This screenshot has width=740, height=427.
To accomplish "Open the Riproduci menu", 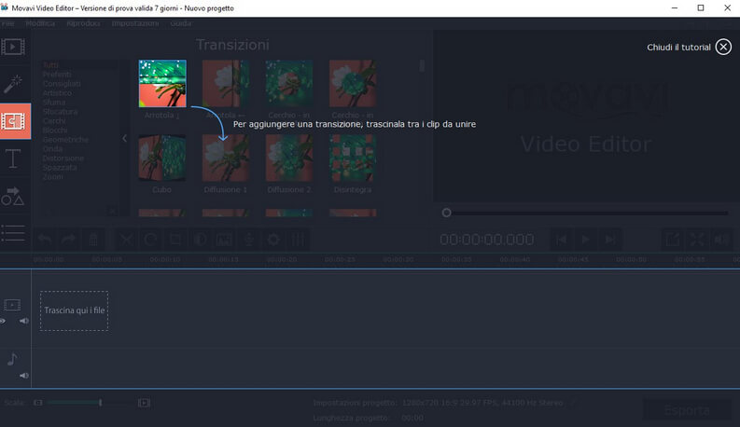I will pos(83,23).
